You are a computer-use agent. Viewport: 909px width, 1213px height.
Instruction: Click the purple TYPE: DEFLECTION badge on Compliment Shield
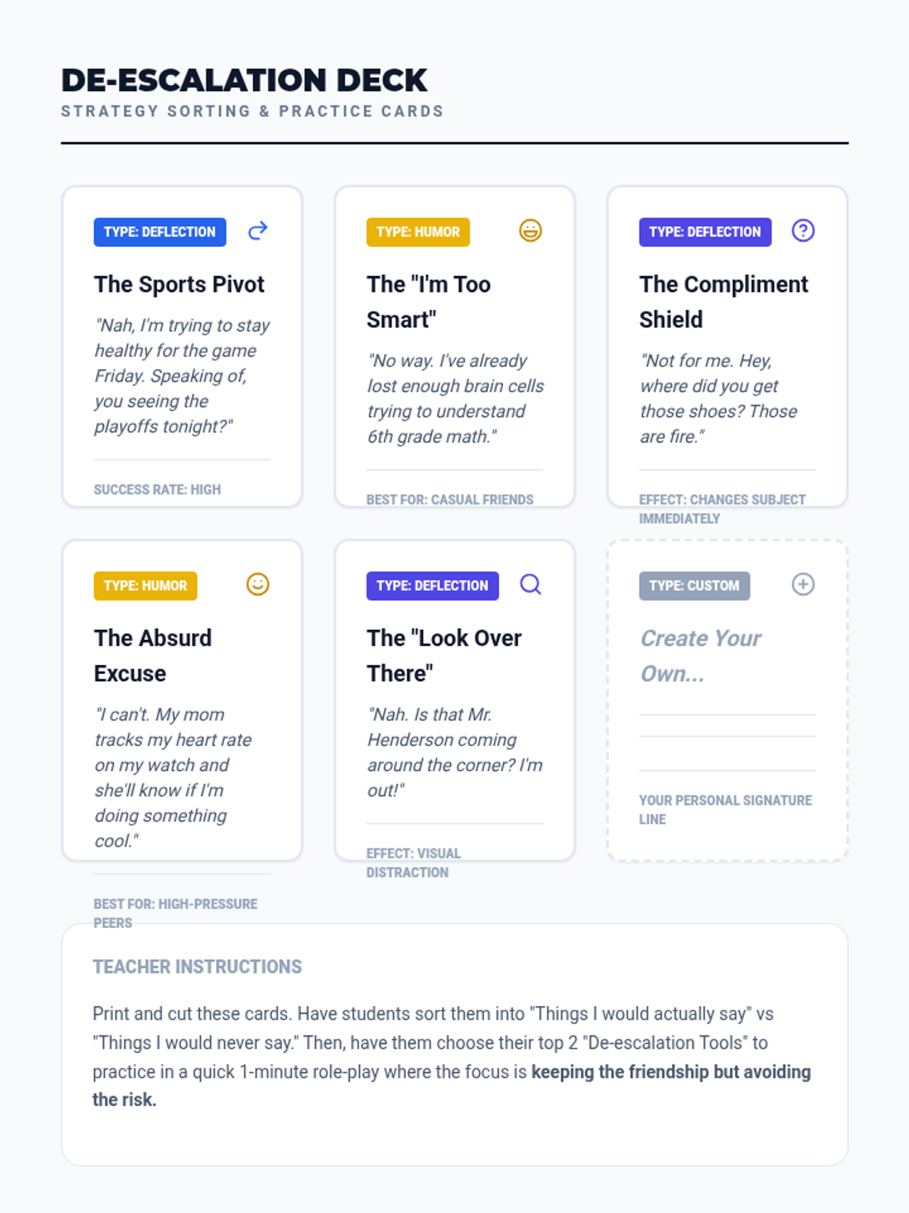tap(705, 232)
